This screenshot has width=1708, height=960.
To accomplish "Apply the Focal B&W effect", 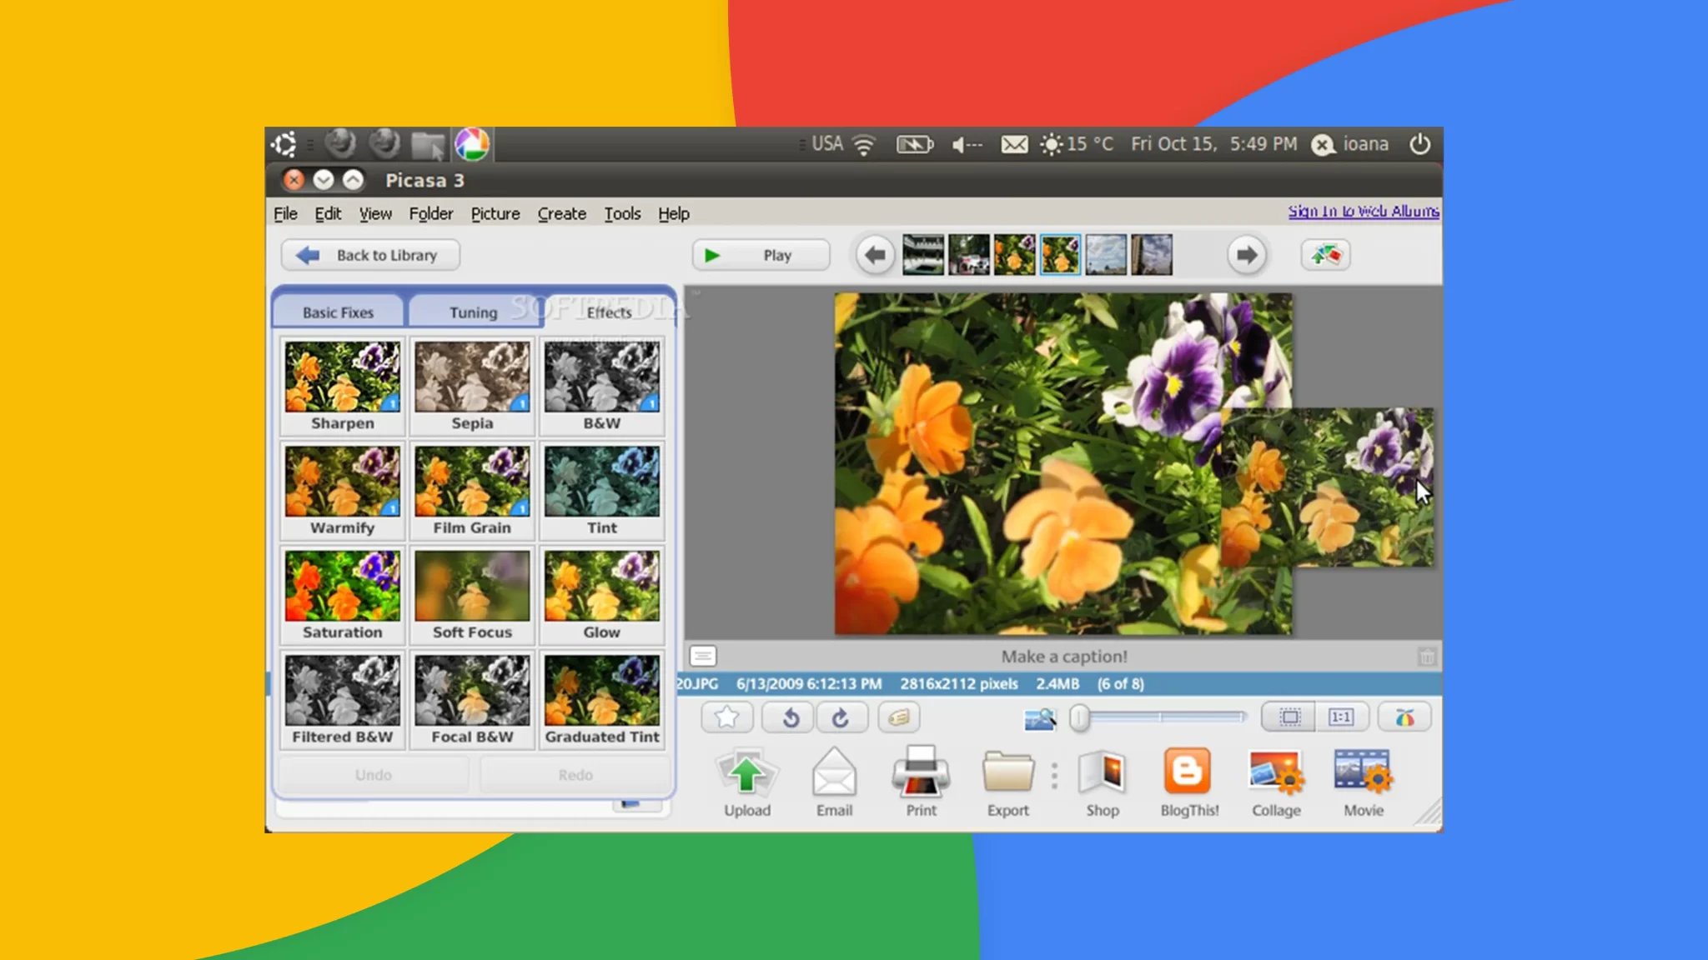I will (472, 700).
